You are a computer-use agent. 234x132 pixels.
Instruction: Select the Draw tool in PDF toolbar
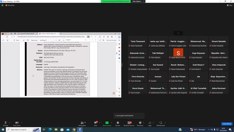[16, 40]
